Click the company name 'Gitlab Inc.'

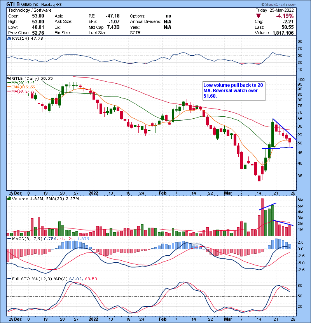[30, 5]
